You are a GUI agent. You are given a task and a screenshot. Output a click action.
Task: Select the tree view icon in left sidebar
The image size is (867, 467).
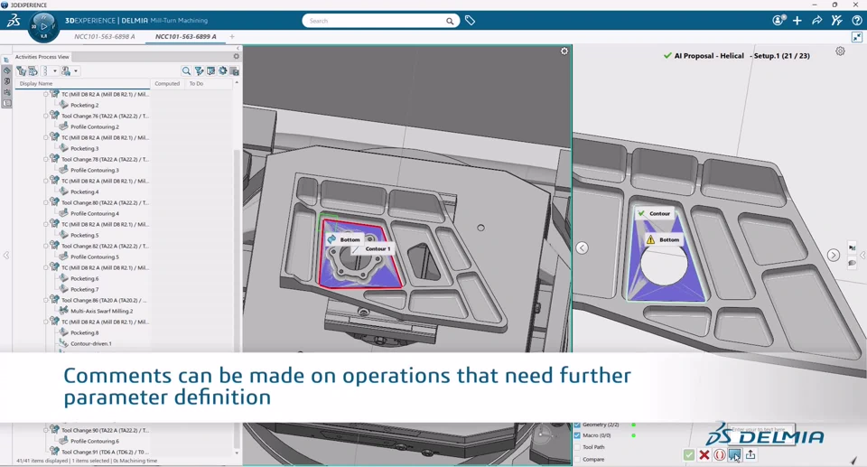click(6, 60)
